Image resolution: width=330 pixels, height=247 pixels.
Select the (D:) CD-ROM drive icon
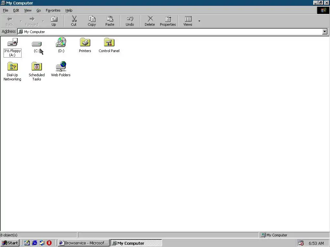click(61, 42)
